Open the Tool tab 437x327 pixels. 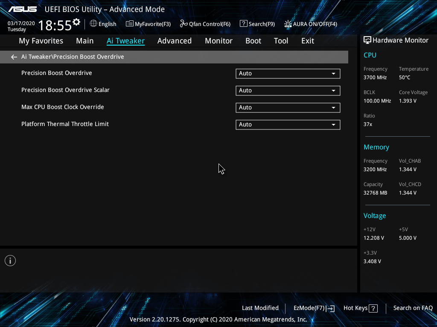coord(281,41)
